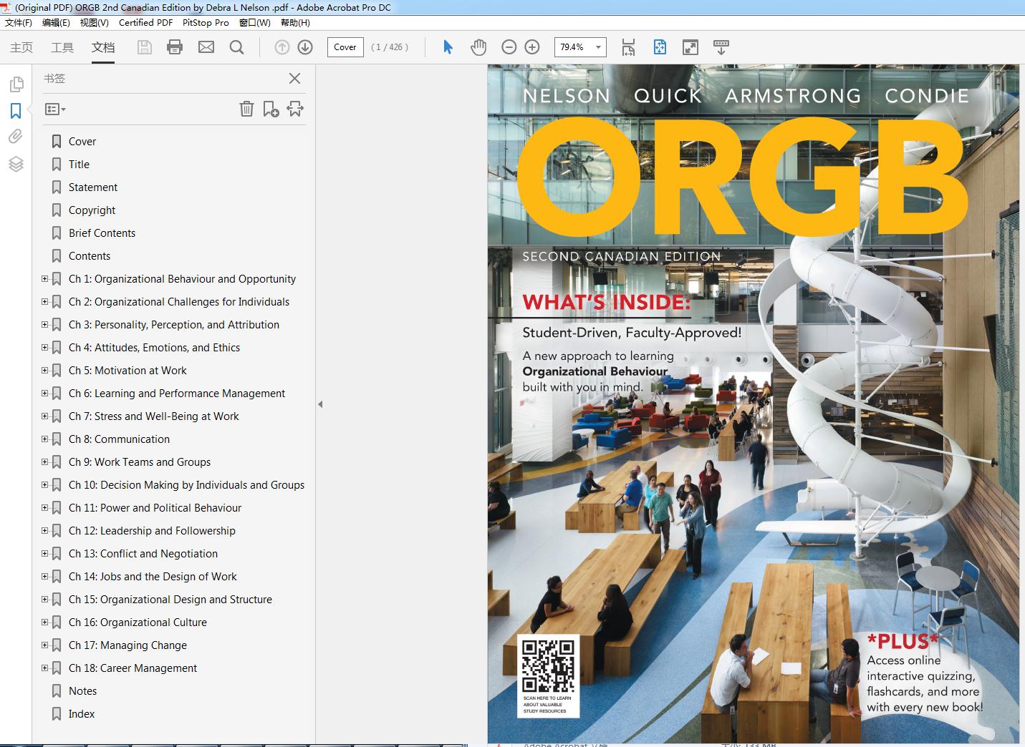Open the Attachments paperclip panel

click(x=16, y=137)
